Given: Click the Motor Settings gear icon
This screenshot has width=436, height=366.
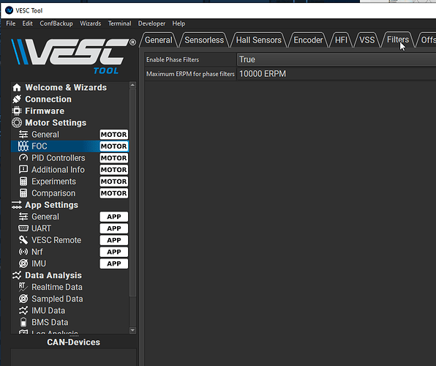Looking at the screenshot, I should click(17, 122).
